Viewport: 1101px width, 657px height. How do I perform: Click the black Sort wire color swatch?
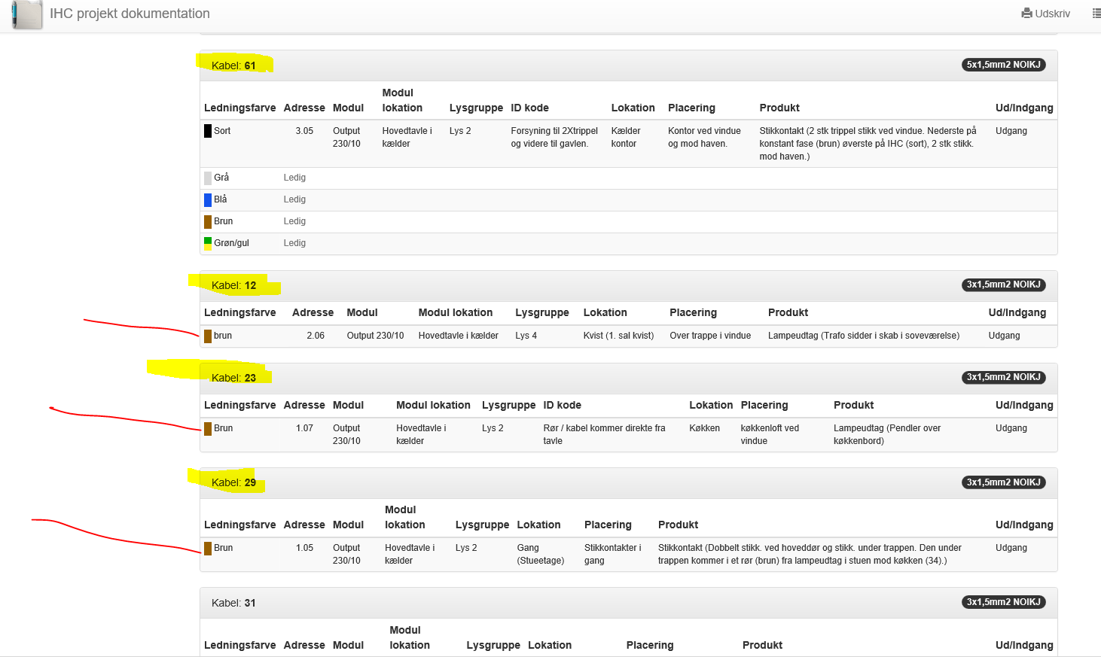208,131
